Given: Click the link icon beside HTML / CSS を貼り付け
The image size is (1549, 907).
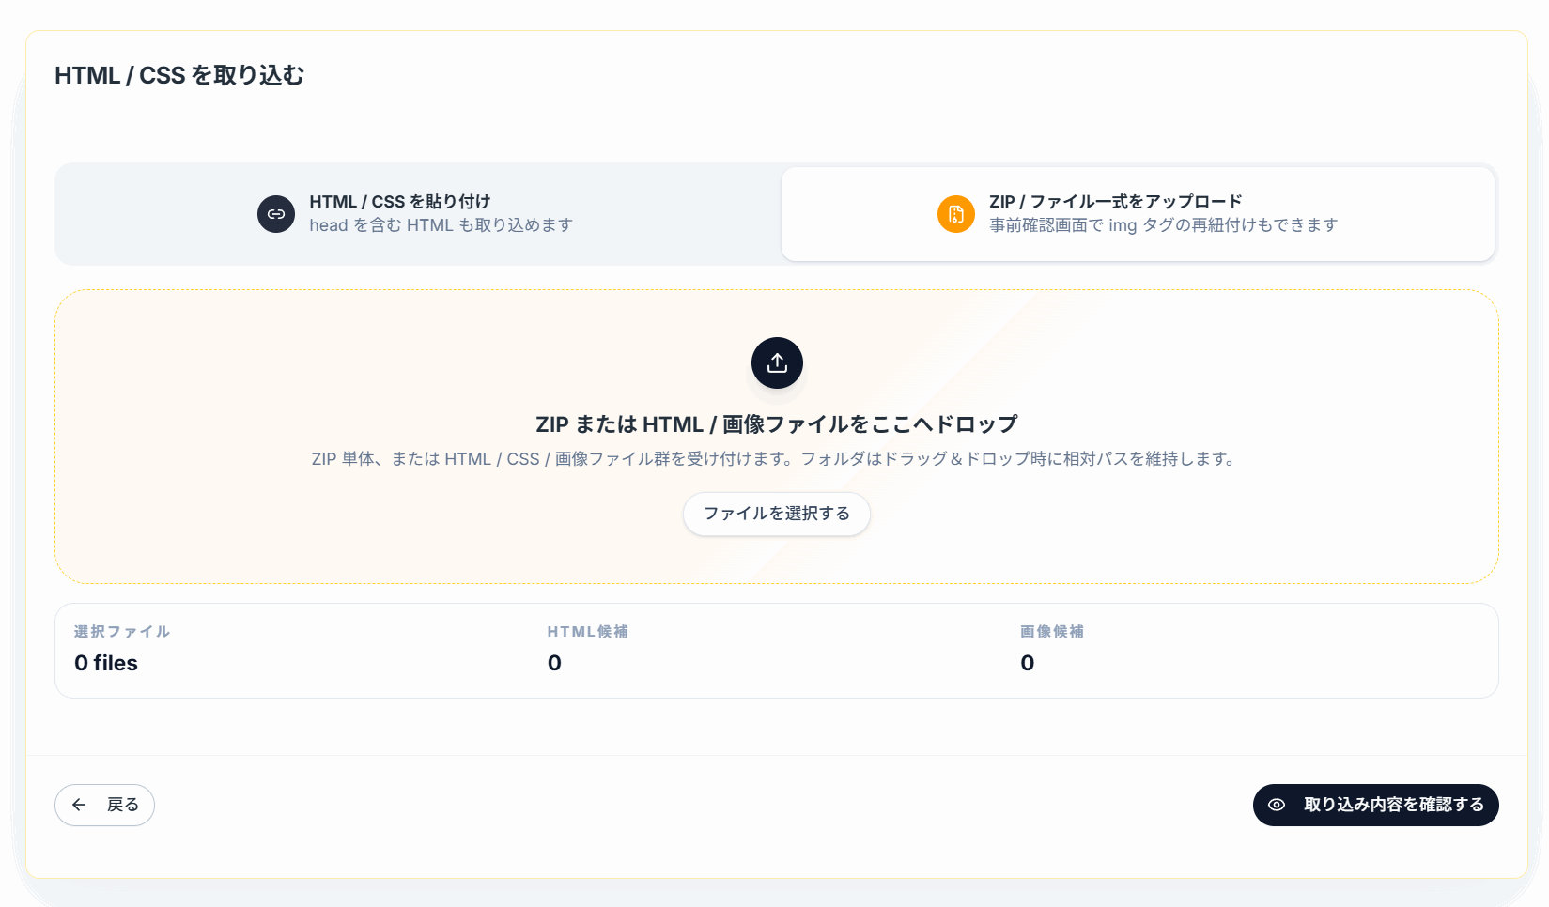Looking at the screenshot, I should click(276, 214).
